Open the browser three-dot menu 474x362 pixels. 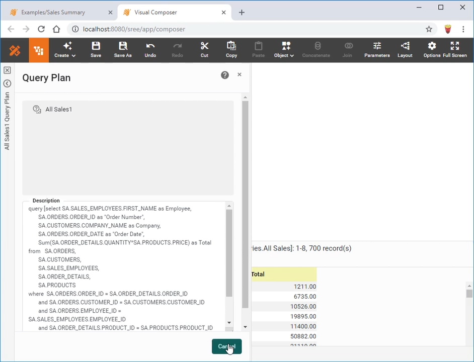coord(463,29)
